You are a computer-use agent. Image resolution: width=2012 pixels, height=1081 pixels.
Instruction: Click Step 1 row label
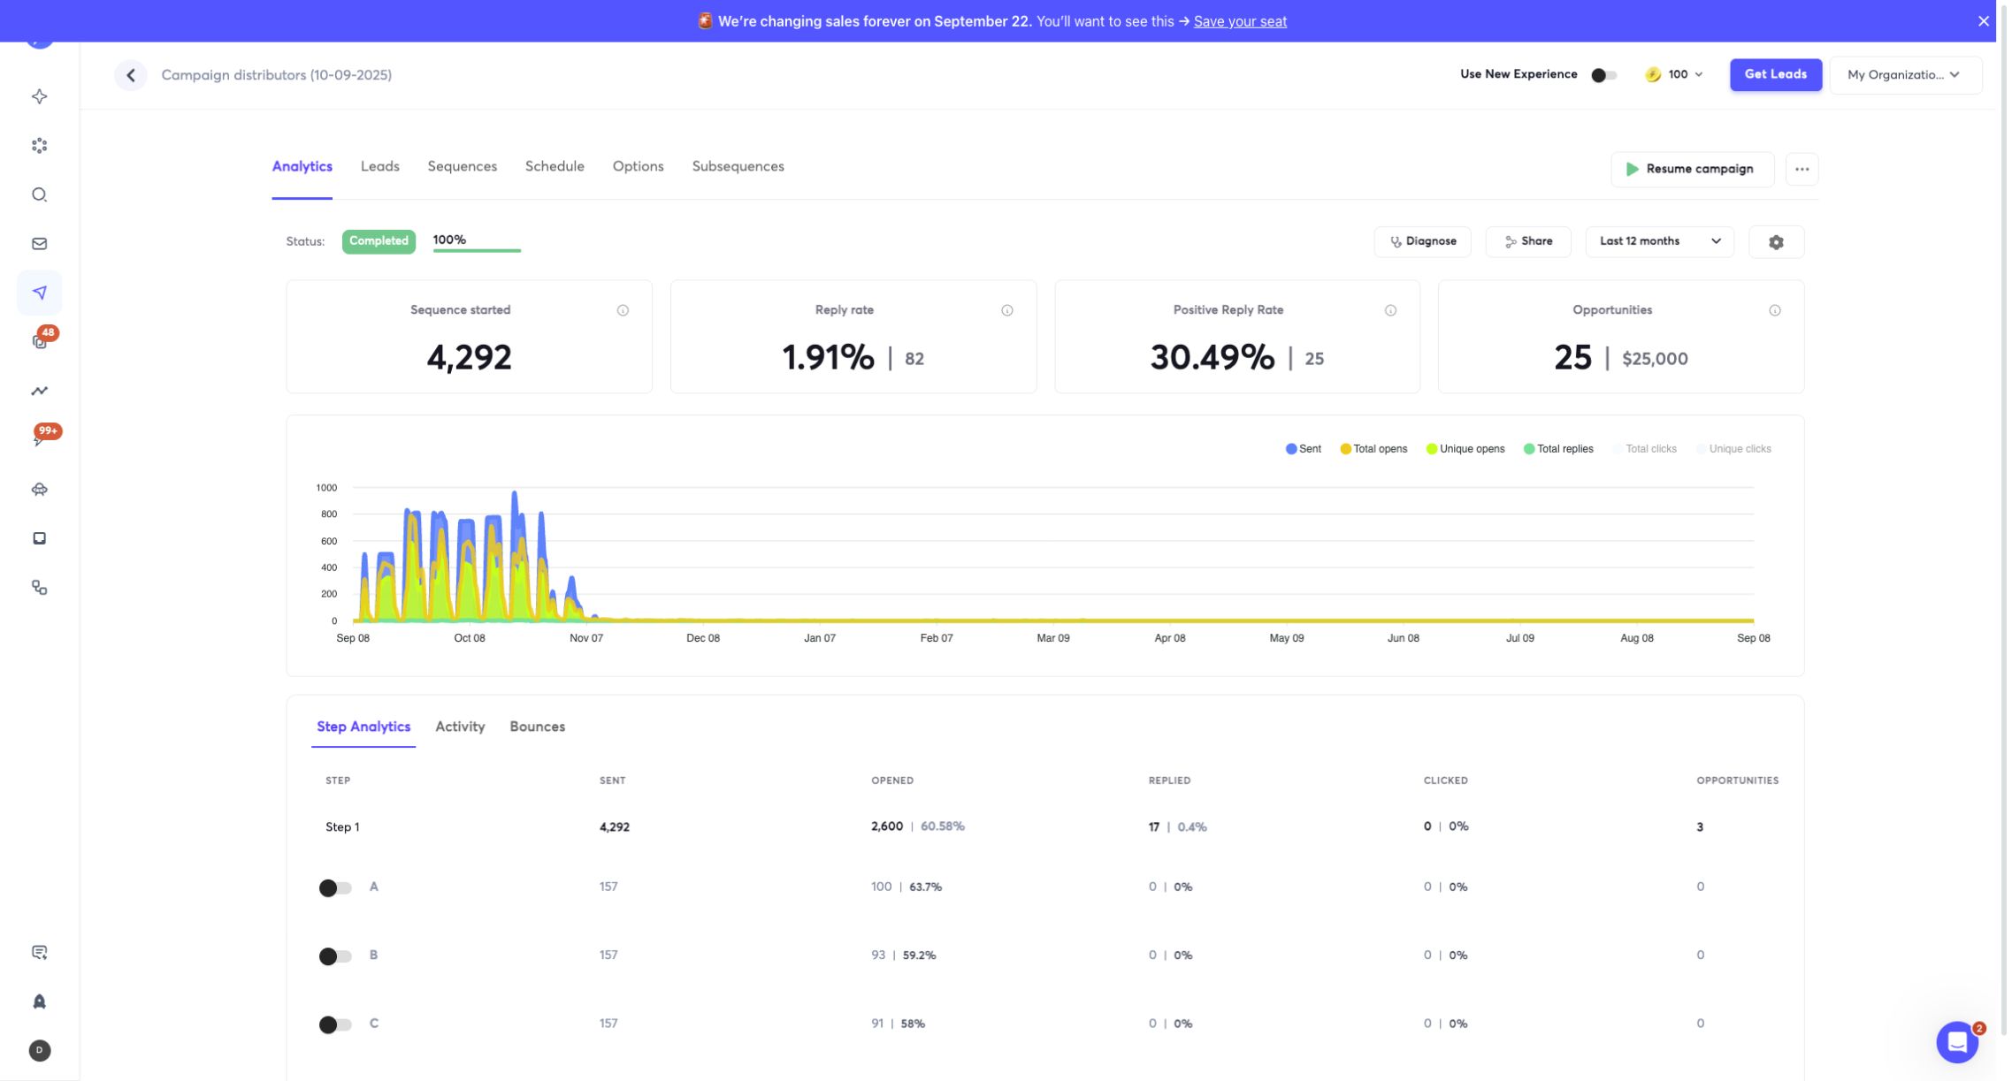coord(342,827)
